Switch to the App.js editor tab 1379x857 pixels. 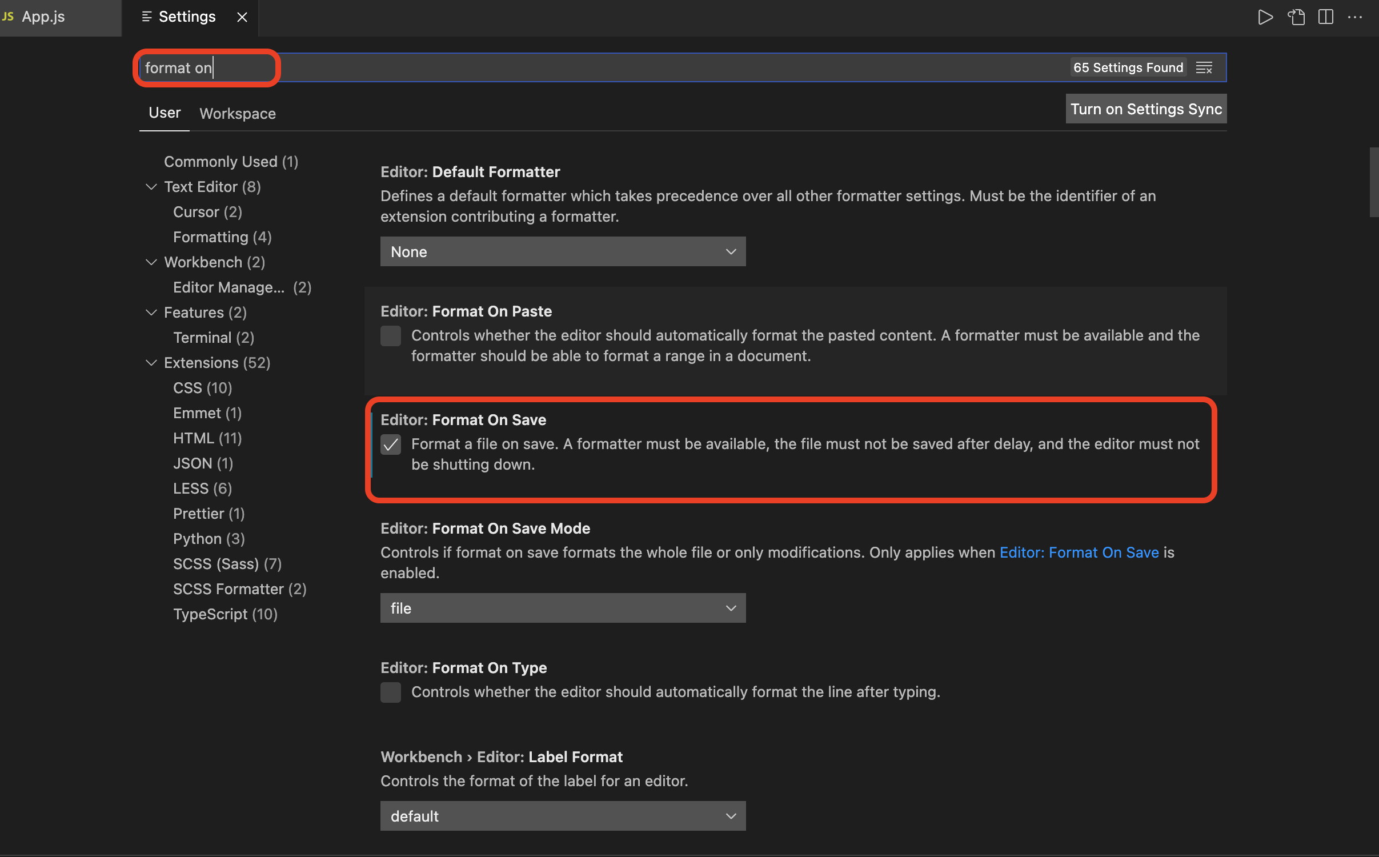(43, 17)
